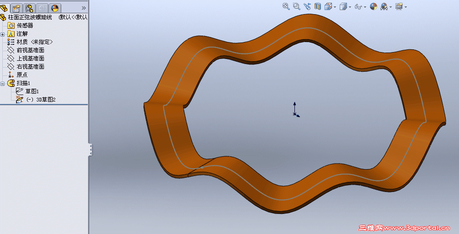The width and height of the screenshot is (459, 234).
Task: Open the Display Style dropdown arrow
Action: tap(350, 7)
